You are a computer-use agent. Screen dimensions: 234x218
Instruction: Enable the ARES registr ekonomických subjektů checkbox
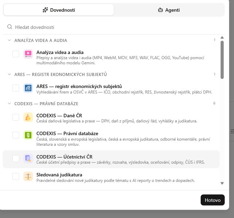[16, 88]
